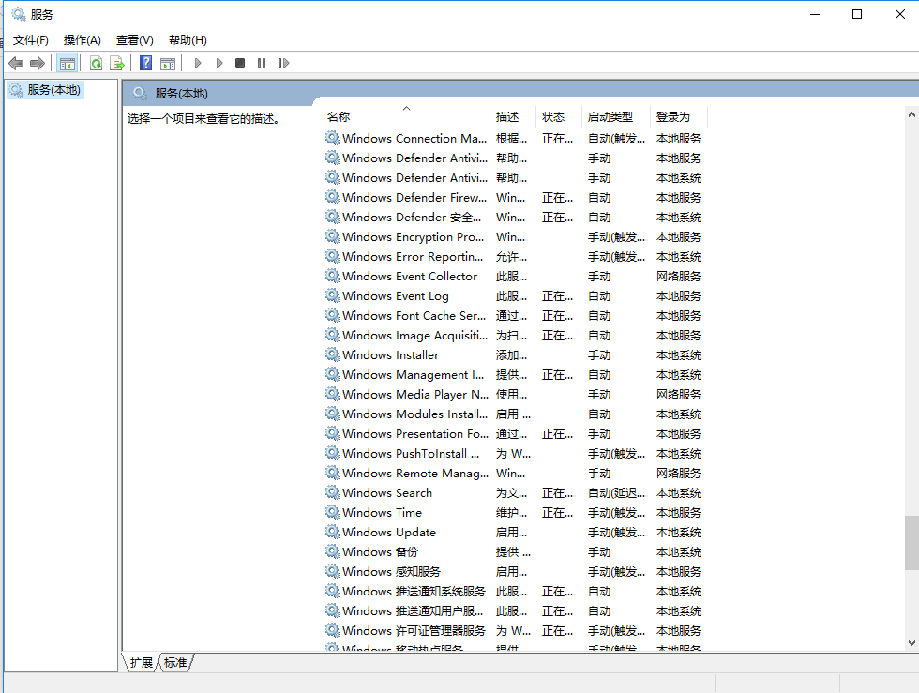Image resolution: width=919 pixels, height=693 pixels.
Task: Select the Windows Modules Installer service name
Action: pos(414,414)
